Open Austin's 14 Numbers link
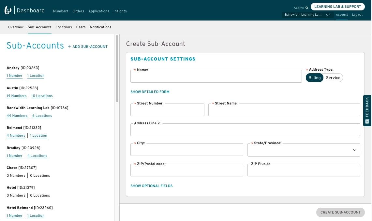 (x=17, y=96)
